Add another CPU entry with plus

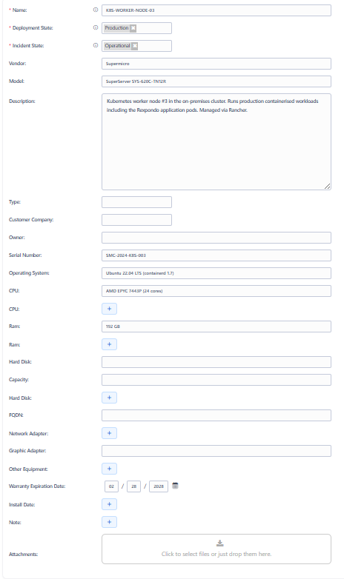pos(109,309)
